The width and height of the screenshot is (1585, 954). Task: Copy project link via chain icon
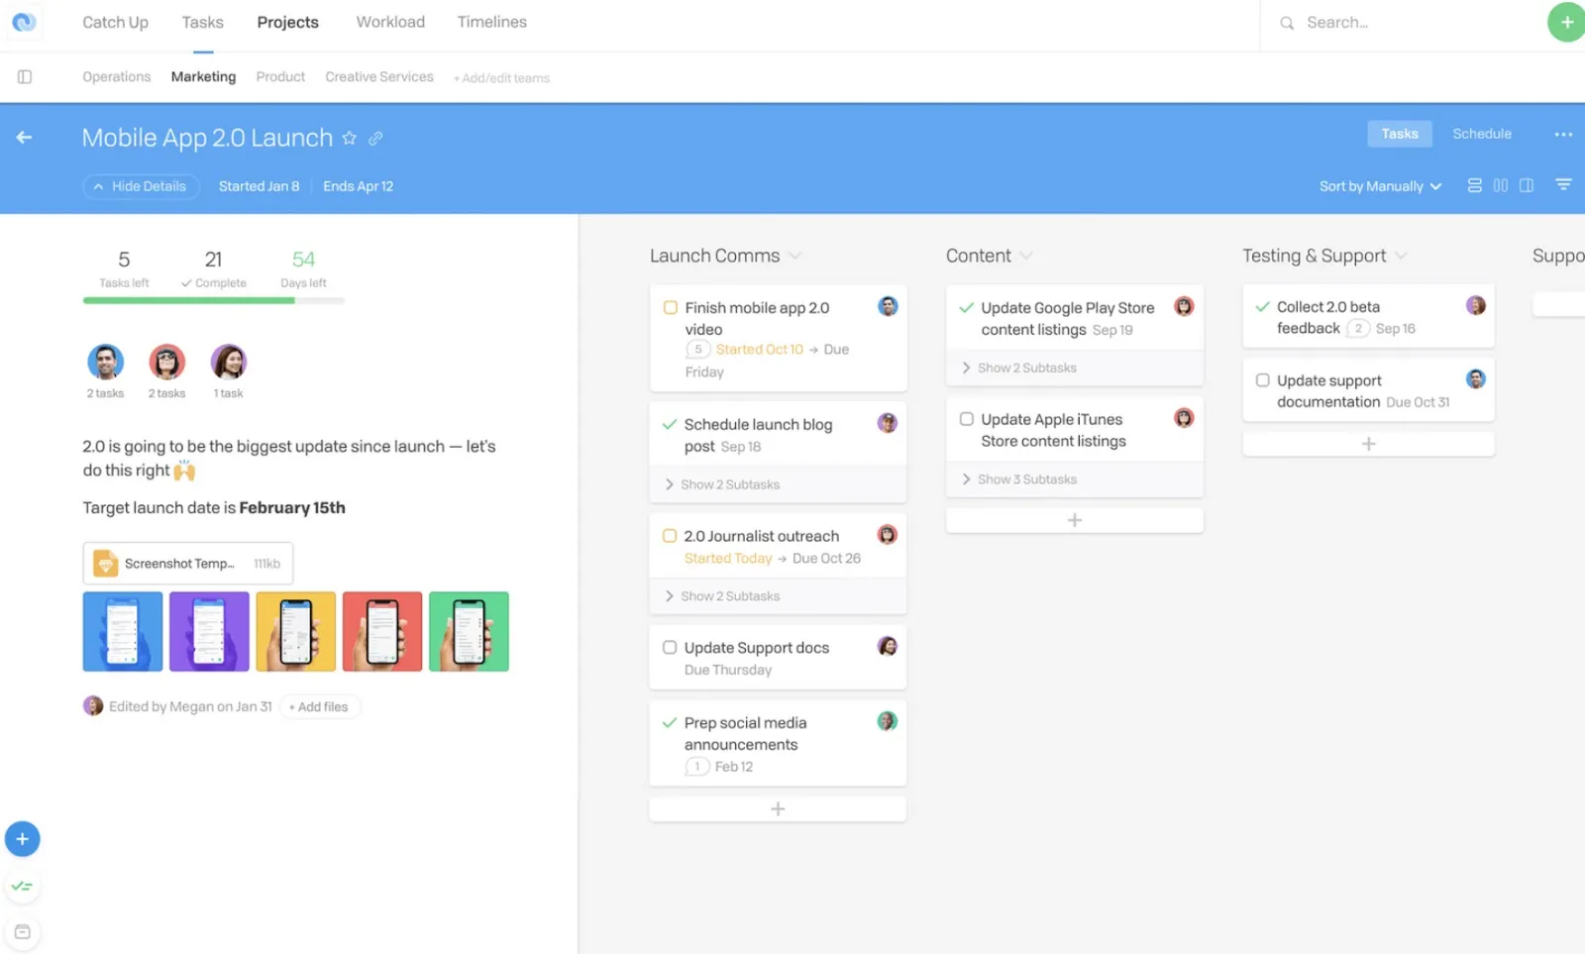pos(375,139)
